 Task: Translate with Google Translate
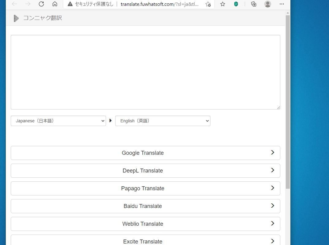(x=146, y=153)
